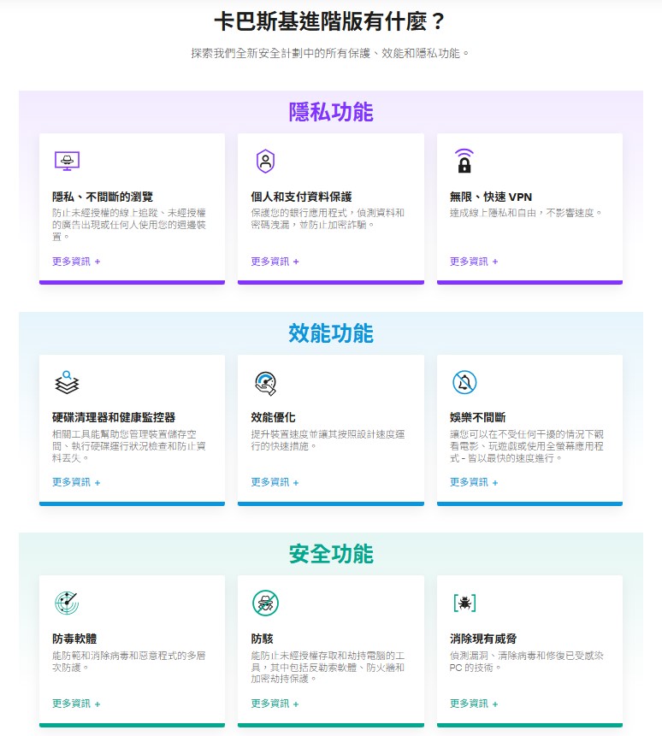This screenshot has width=662, height=736.
Task: Click the 隱私功能 section heading
Action: point(331,112)
